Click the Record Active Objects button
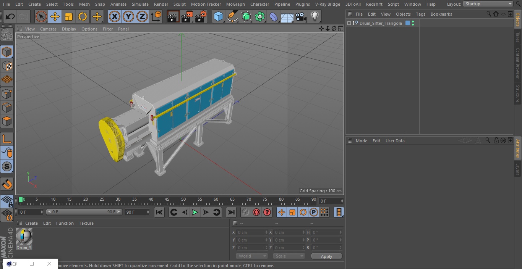 point(246,212)
